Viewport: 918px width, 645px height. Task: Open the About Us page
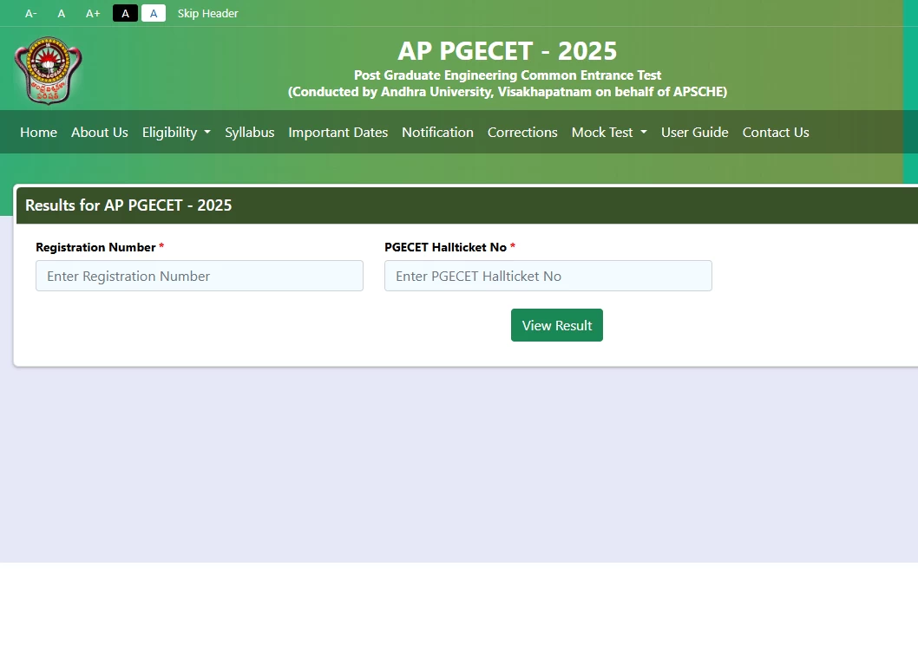100,132
